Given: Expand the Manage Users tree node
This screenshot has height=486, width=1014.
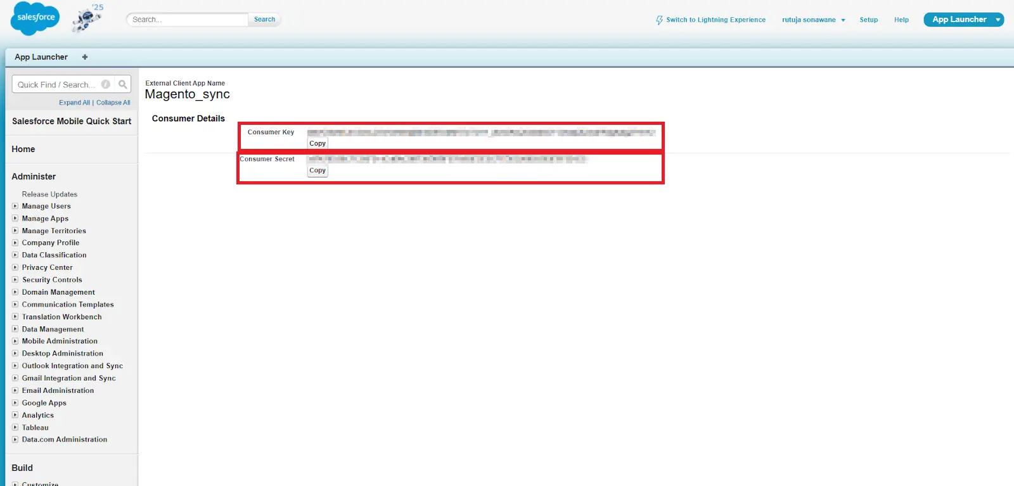Looking at the screenshot, I should pos(15,206).
